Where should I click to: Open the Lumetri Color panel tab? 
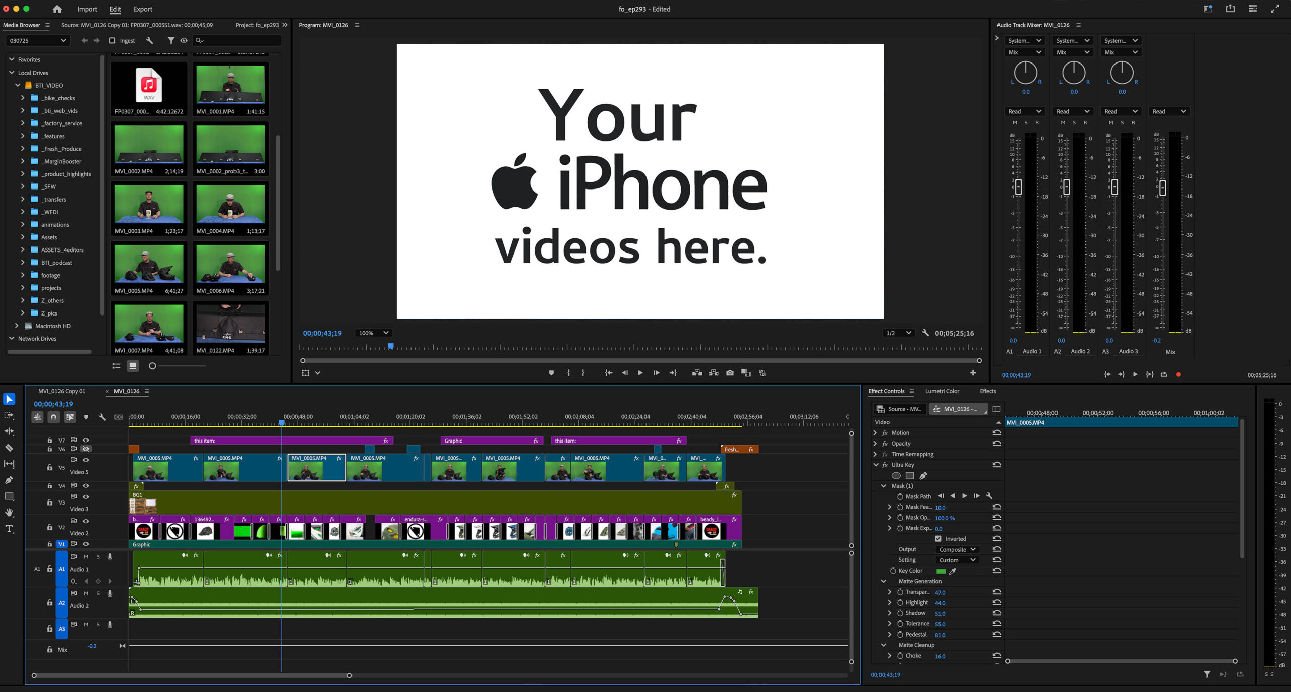(x=942, y=391)
